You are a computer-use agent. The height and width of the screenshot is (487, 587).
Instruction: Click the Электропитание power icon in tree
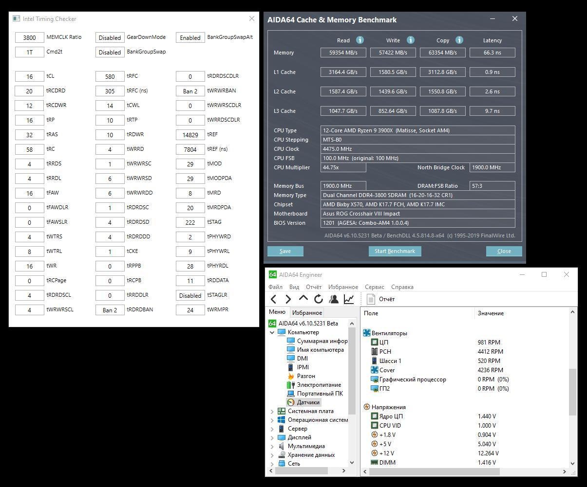(291, 385)
